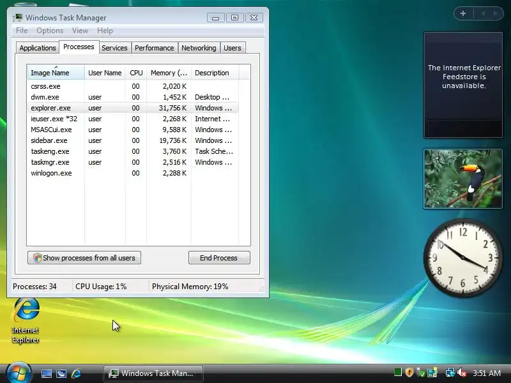Select the taskeng.exe process row
This screenshot has width=511, height=383.
click(x=133, y=151)
